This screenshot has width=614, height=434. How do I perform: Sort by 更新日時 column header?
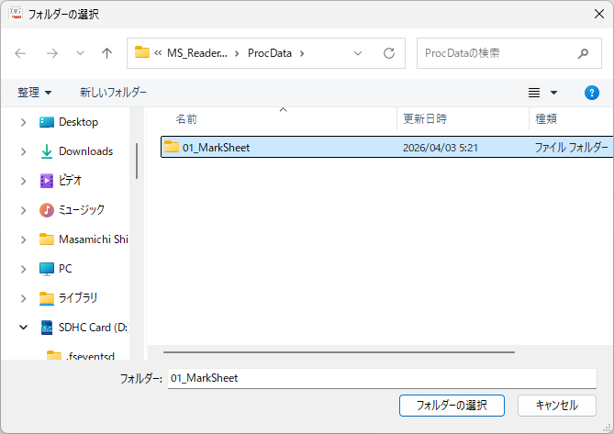pos(424,119)
